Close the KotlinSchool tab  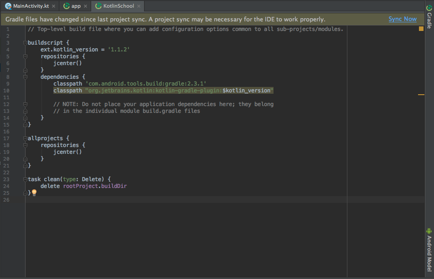(x=139, y=6)
